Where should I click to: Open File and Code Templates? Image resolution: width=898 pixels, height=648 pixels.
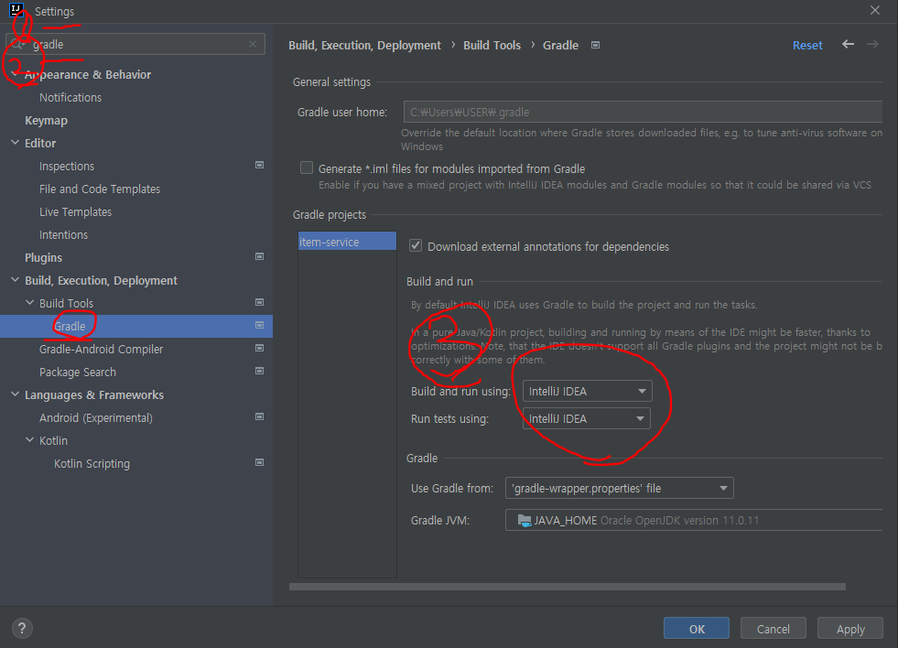[100, 189]
